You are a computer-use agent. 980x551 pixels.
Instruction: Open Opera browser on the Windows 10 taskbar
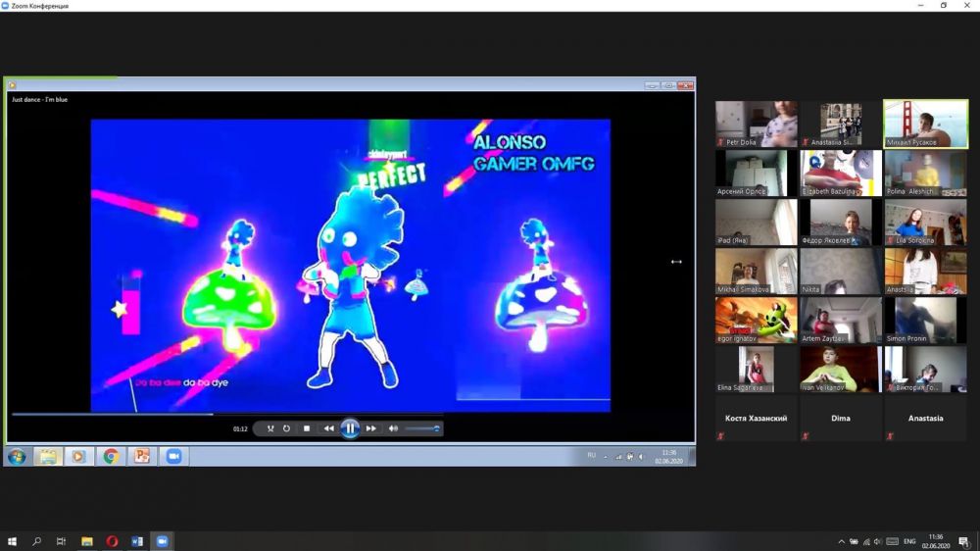coord(112,541)
